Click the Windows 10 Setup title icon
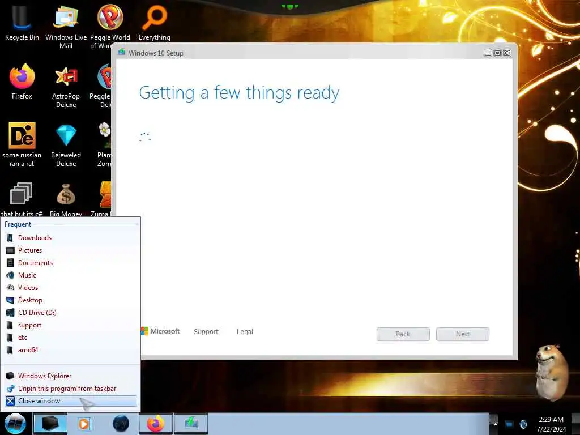Screen dimensions: 580x435 122,53
